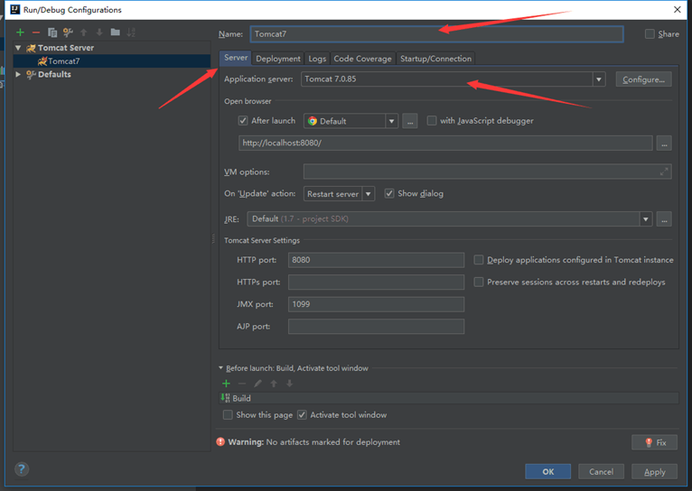This screenshot has width=692, height=491.
Task: Move configuration down with the toolbar arrow
Action: point(99,32)
